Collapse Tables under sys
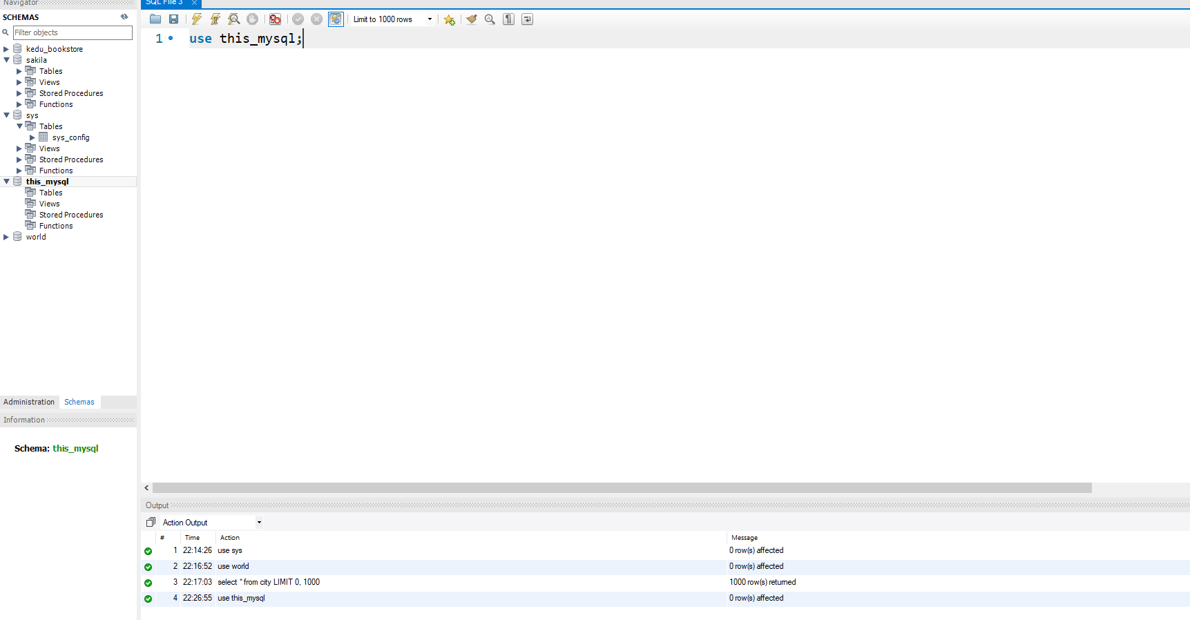Image resolution: width=1190 pixels, height=620 pixels. (x=19, y=126)
